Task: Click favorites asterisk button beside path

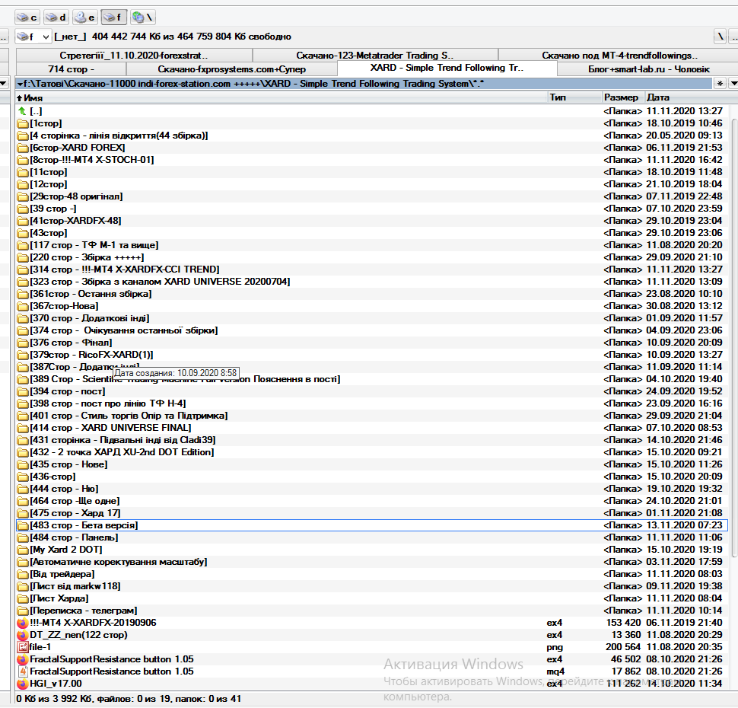Action: click(x=720, y=84)
